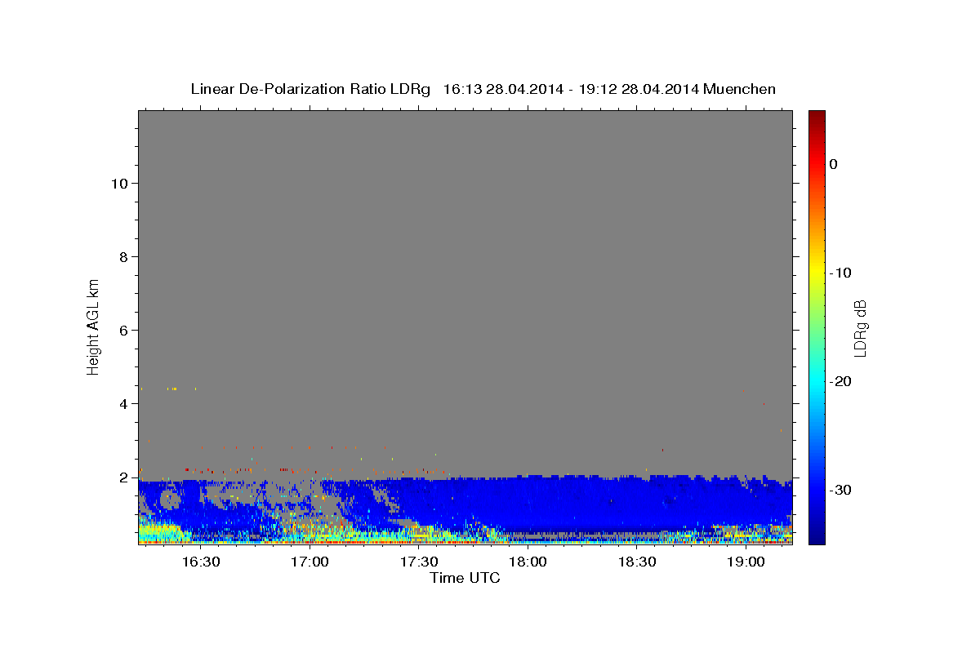Click the end time '19:12 28.04.2014' in title
The image size is (980, 653).
pos(639,89)
